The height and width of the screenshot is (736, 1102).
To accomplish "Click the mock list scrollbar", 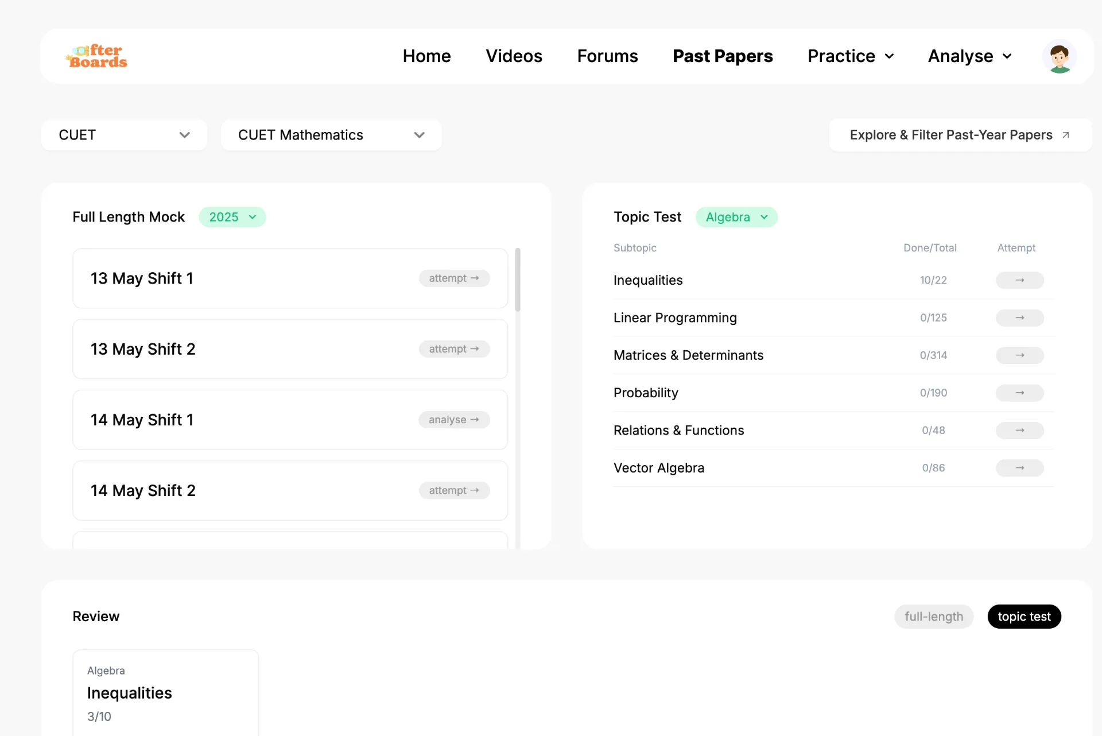I will pos(518,280).
